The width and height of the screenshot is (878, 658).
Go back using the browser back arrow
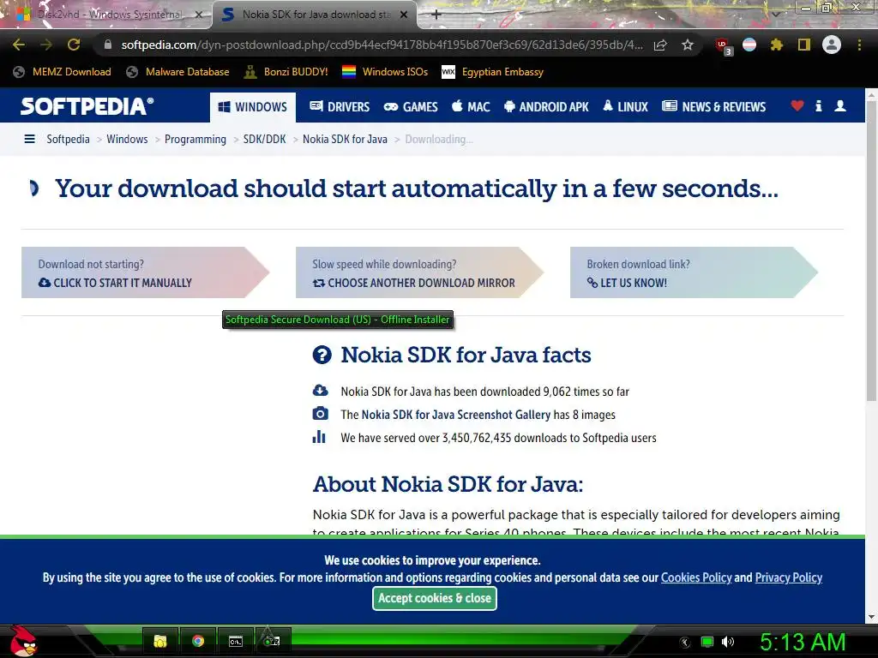[x=19, y=45]
